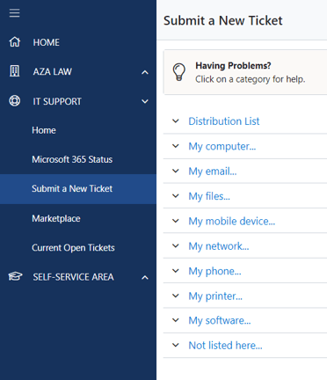This screenshot has height=380, width=327.
Task: Expand the My software... chevron
Action: (x=176, y=320)
